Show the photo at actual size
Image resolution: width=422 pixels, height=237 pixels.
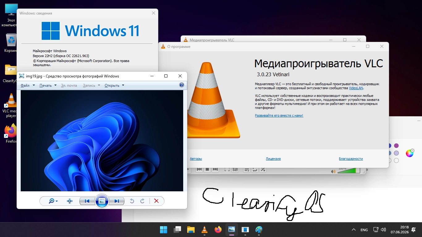70,201
